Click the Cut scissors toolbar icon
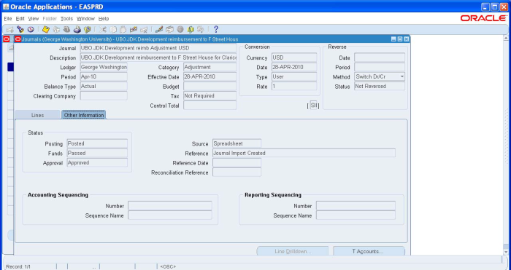The height and width of the screenshot is (270, 511). coord(103,30)
